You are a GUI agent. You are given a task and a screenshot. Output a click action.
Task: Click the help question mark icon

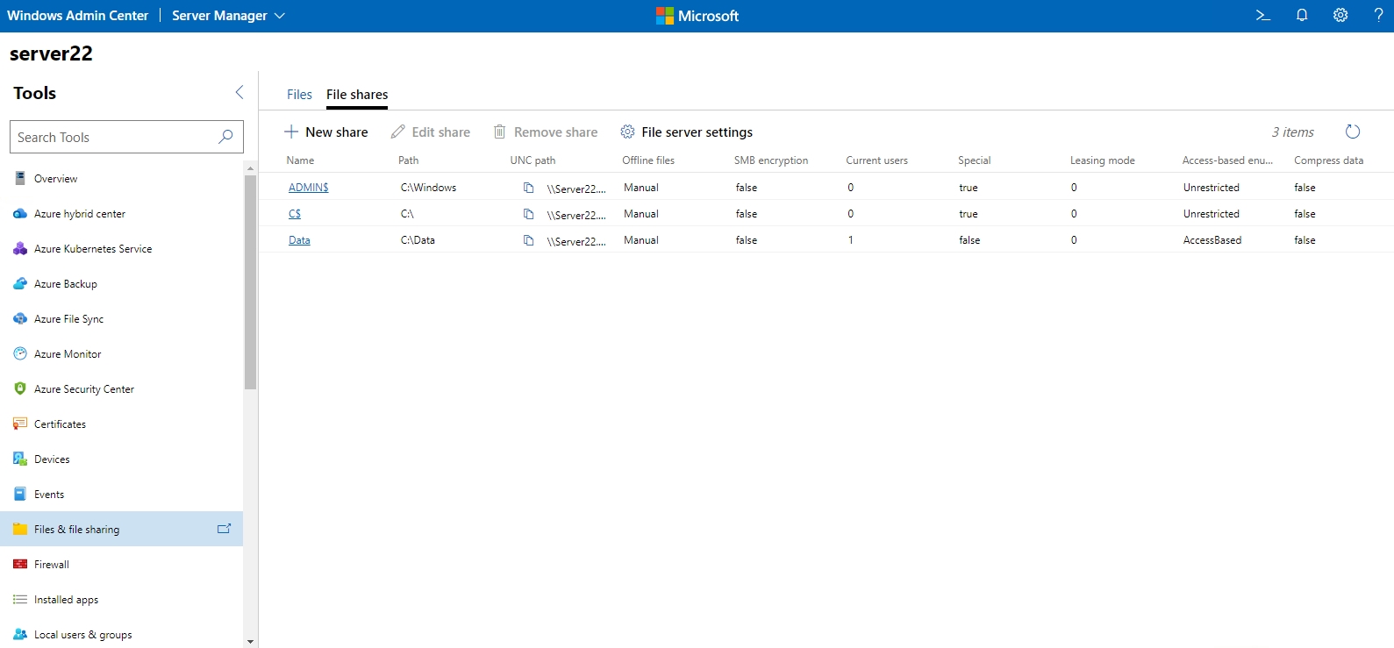pos(1378,15)
